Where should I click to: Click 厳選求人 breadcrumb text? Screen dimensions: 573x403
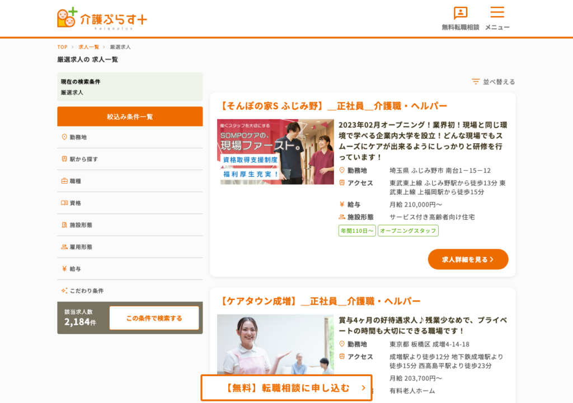120,47
